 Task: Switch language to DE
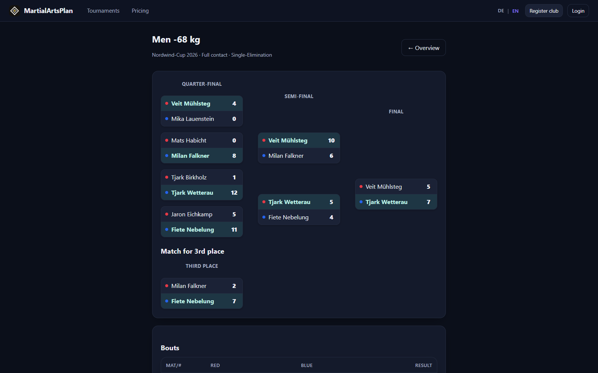[501, 11]
